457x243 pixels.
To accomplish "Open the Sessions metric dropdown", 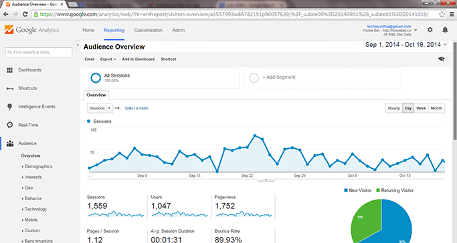I will (100, 108).
